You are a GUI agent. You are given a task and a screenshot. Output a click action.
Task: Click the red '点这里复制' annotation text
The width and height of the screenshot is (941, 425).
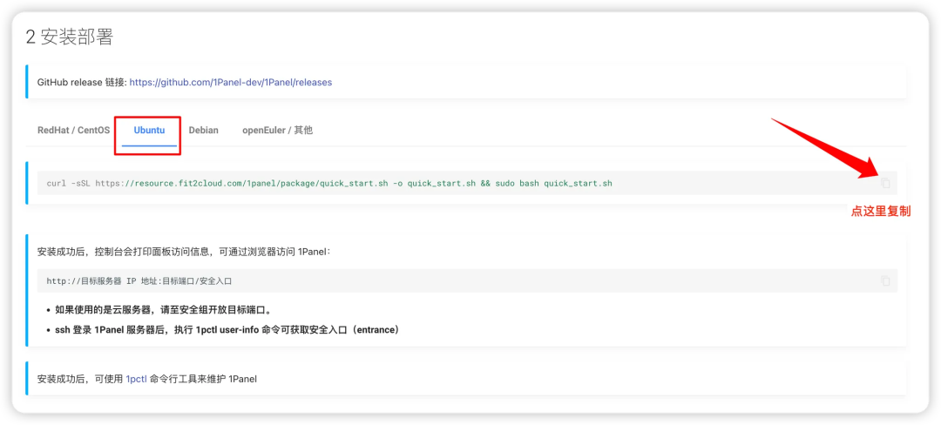click(x=881, y=212)
